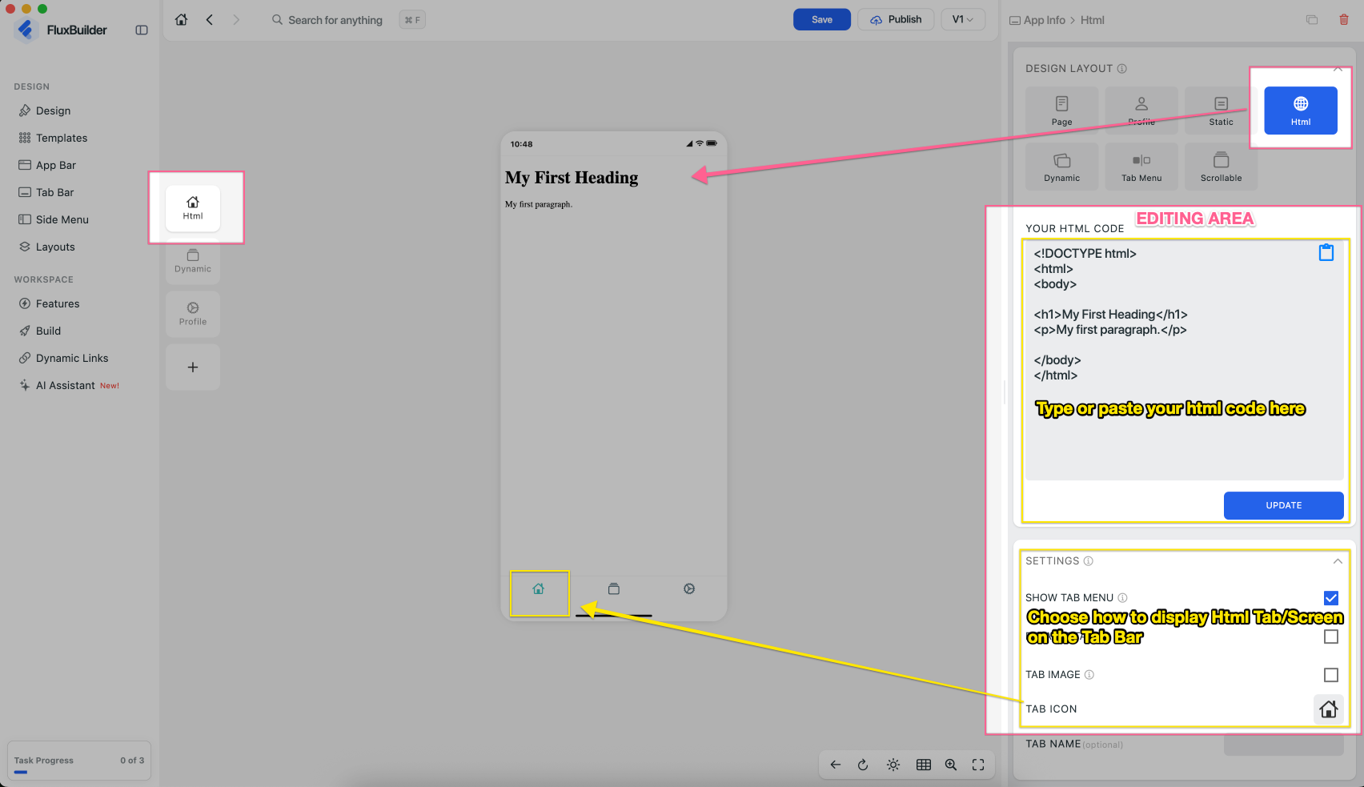Click Task Progress 0 of 3

tap(79, 761)
